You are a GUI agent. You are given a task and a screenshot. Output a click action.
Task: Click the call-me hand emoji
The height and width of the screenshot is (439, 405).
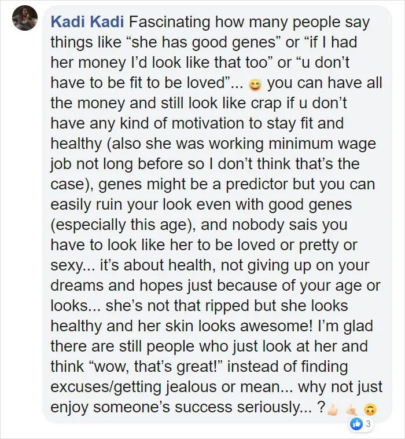click(x=351, y=410)
